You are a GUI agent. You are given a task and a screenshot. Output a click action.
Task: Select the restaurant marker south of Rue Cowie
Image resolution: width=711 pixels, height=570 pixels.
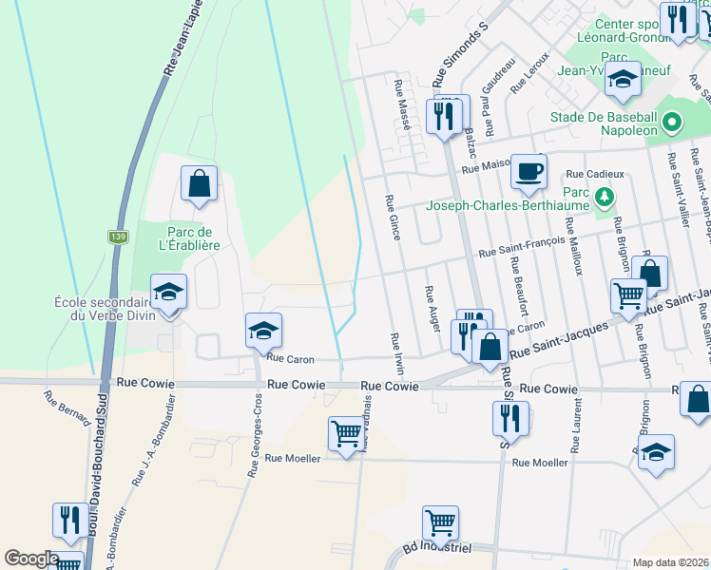(x=511, y=422)
